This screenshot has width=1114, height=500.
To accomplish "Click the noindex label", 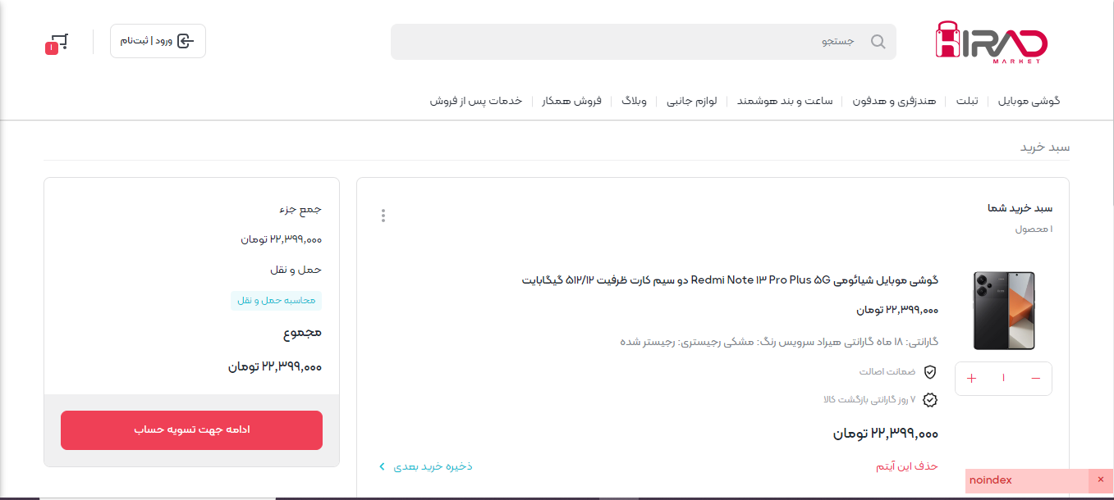I will 991,480.
